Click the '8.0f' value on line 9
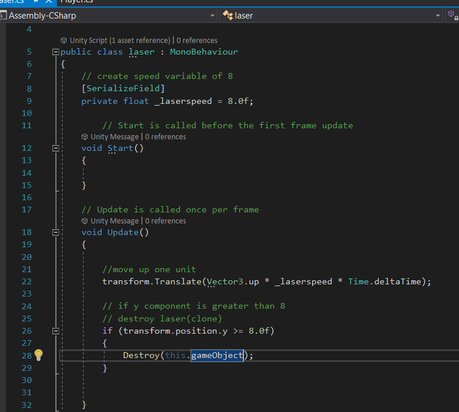This screenshot has width=459, height=412. (238, 101)
